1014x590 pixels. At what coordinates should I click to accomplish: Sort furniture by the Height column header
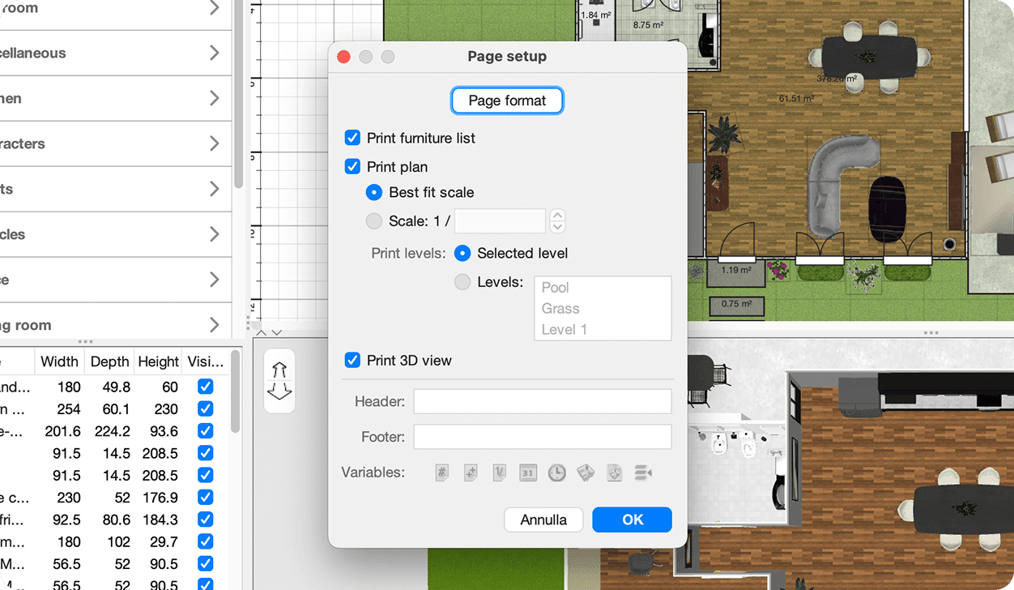pos(158,361)
